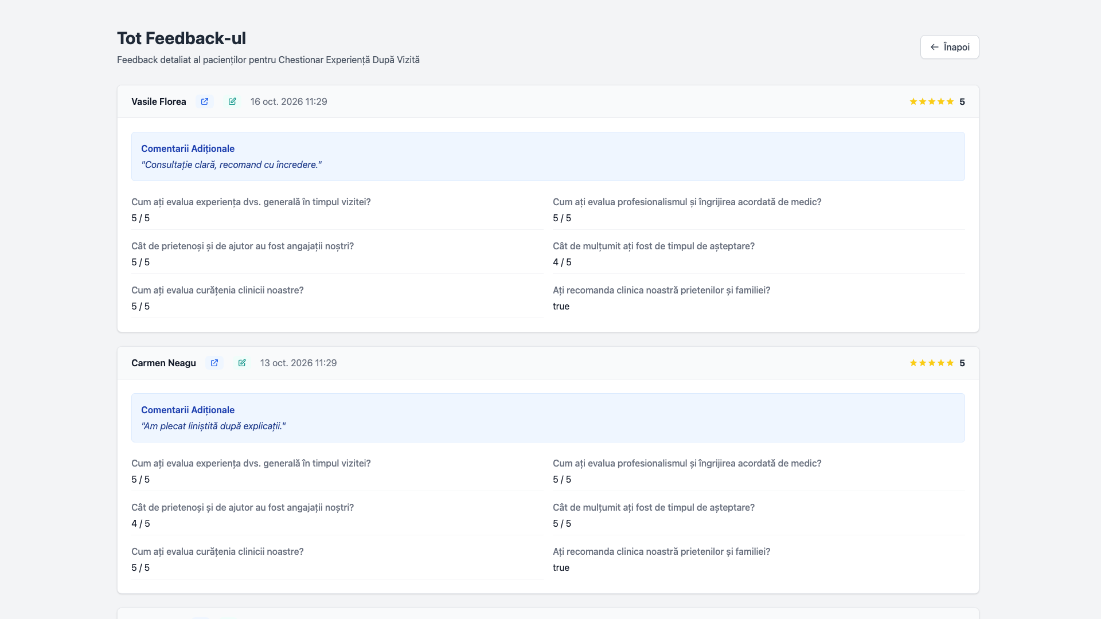This screenshot has width=1101, height=619.
Task: Click the overall rating number 5 for Carmen Neagu
Action: 962,363
